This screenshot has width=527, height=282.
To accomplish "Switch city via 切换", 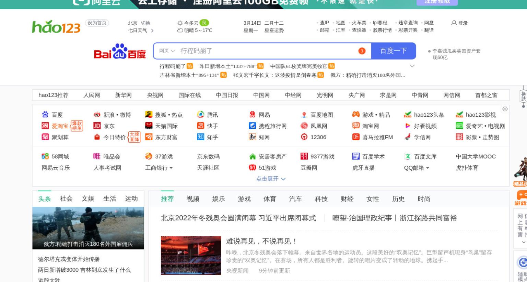I will (x=145, y=23).
